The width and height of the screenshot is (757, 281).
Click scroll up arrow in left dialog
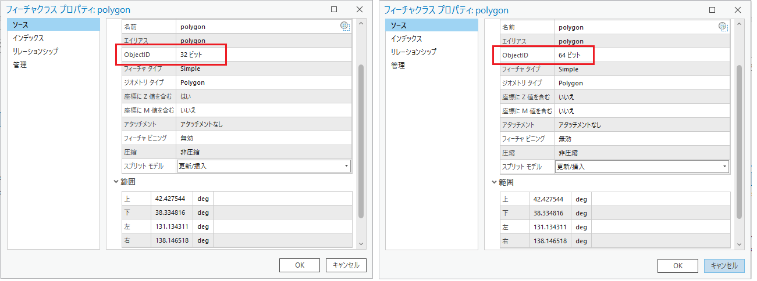[361, 24]
